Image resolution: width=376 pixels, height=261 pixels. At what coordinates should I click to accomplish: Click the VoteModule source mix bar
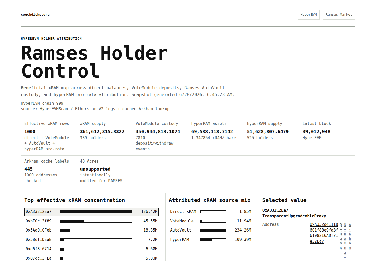tap(213, 221)
